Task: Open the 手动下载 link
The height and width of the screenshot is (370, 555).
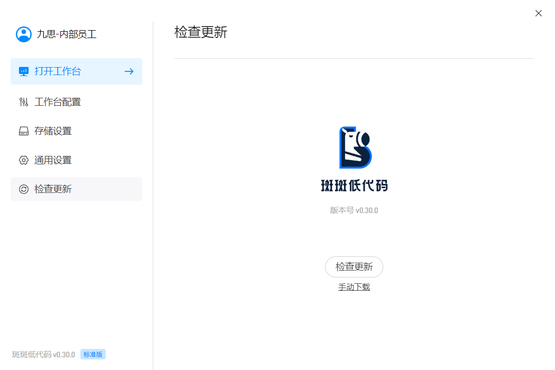Action: tap(354, 287)
